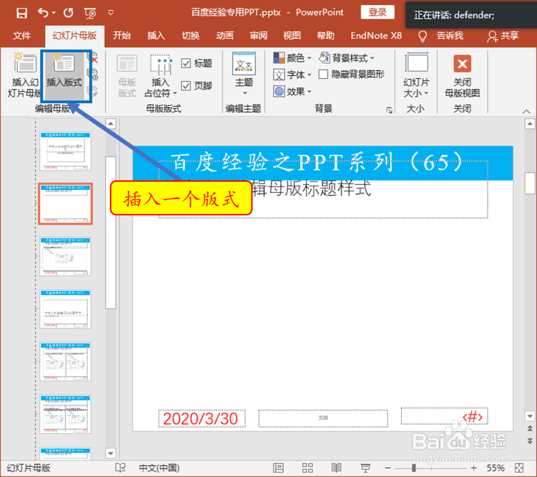
Task: Open the 字体 fonts dropdown
Action: (x=293, y=75)
